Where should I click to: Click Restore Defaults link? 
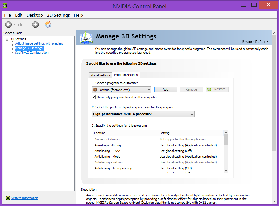(x=255, y=41)
